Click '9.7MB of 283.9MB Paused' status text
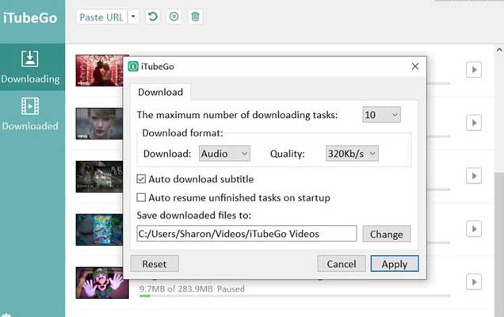Image resolution: width=504 pixels, height=317 pixels. 192,288
